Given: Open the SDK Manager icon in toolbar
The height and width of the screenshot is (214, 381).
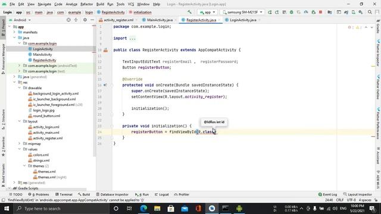Looking at the screenshot, I should point(361,12).
